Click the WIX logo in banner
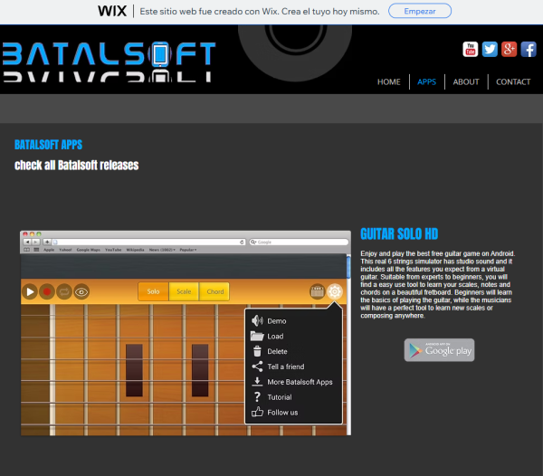Screen dimensions: 543x476 [112, 11]
